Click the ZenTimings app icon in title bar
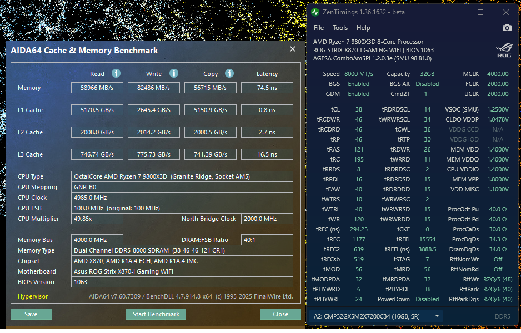 (315, 12)
